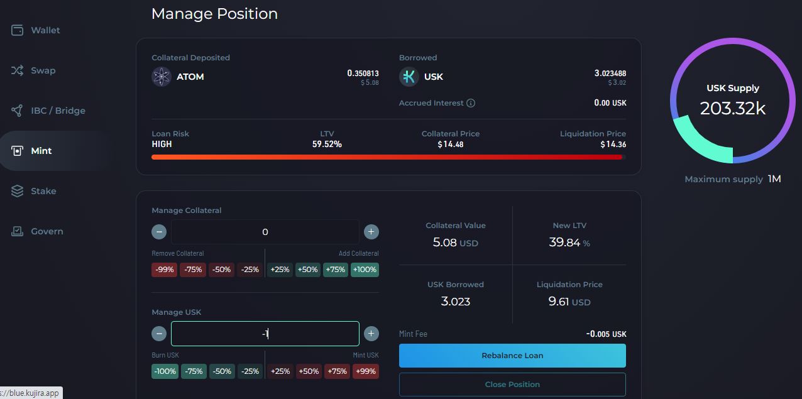The height and width of the screenshot is (399, 802).
Task: Decrease collateral with the minus button
Action: [x=159, y=232]
